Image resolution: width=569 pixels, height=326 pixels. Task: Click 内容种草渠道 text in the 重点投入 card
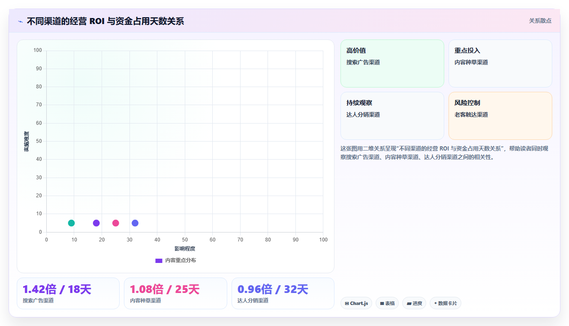click(x=471, y=62)
